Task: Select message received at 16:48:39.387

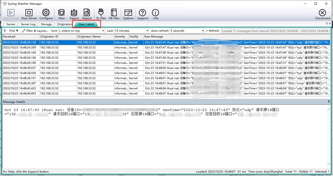Action: point(166,83)
